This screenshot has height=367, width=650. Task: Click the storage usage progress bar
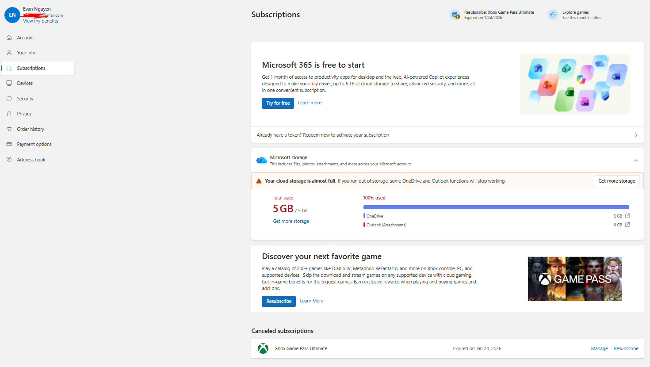(496, 207)
